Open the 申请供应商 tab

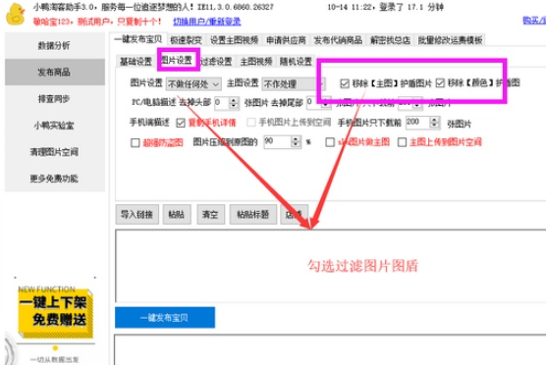coord(286,40)
